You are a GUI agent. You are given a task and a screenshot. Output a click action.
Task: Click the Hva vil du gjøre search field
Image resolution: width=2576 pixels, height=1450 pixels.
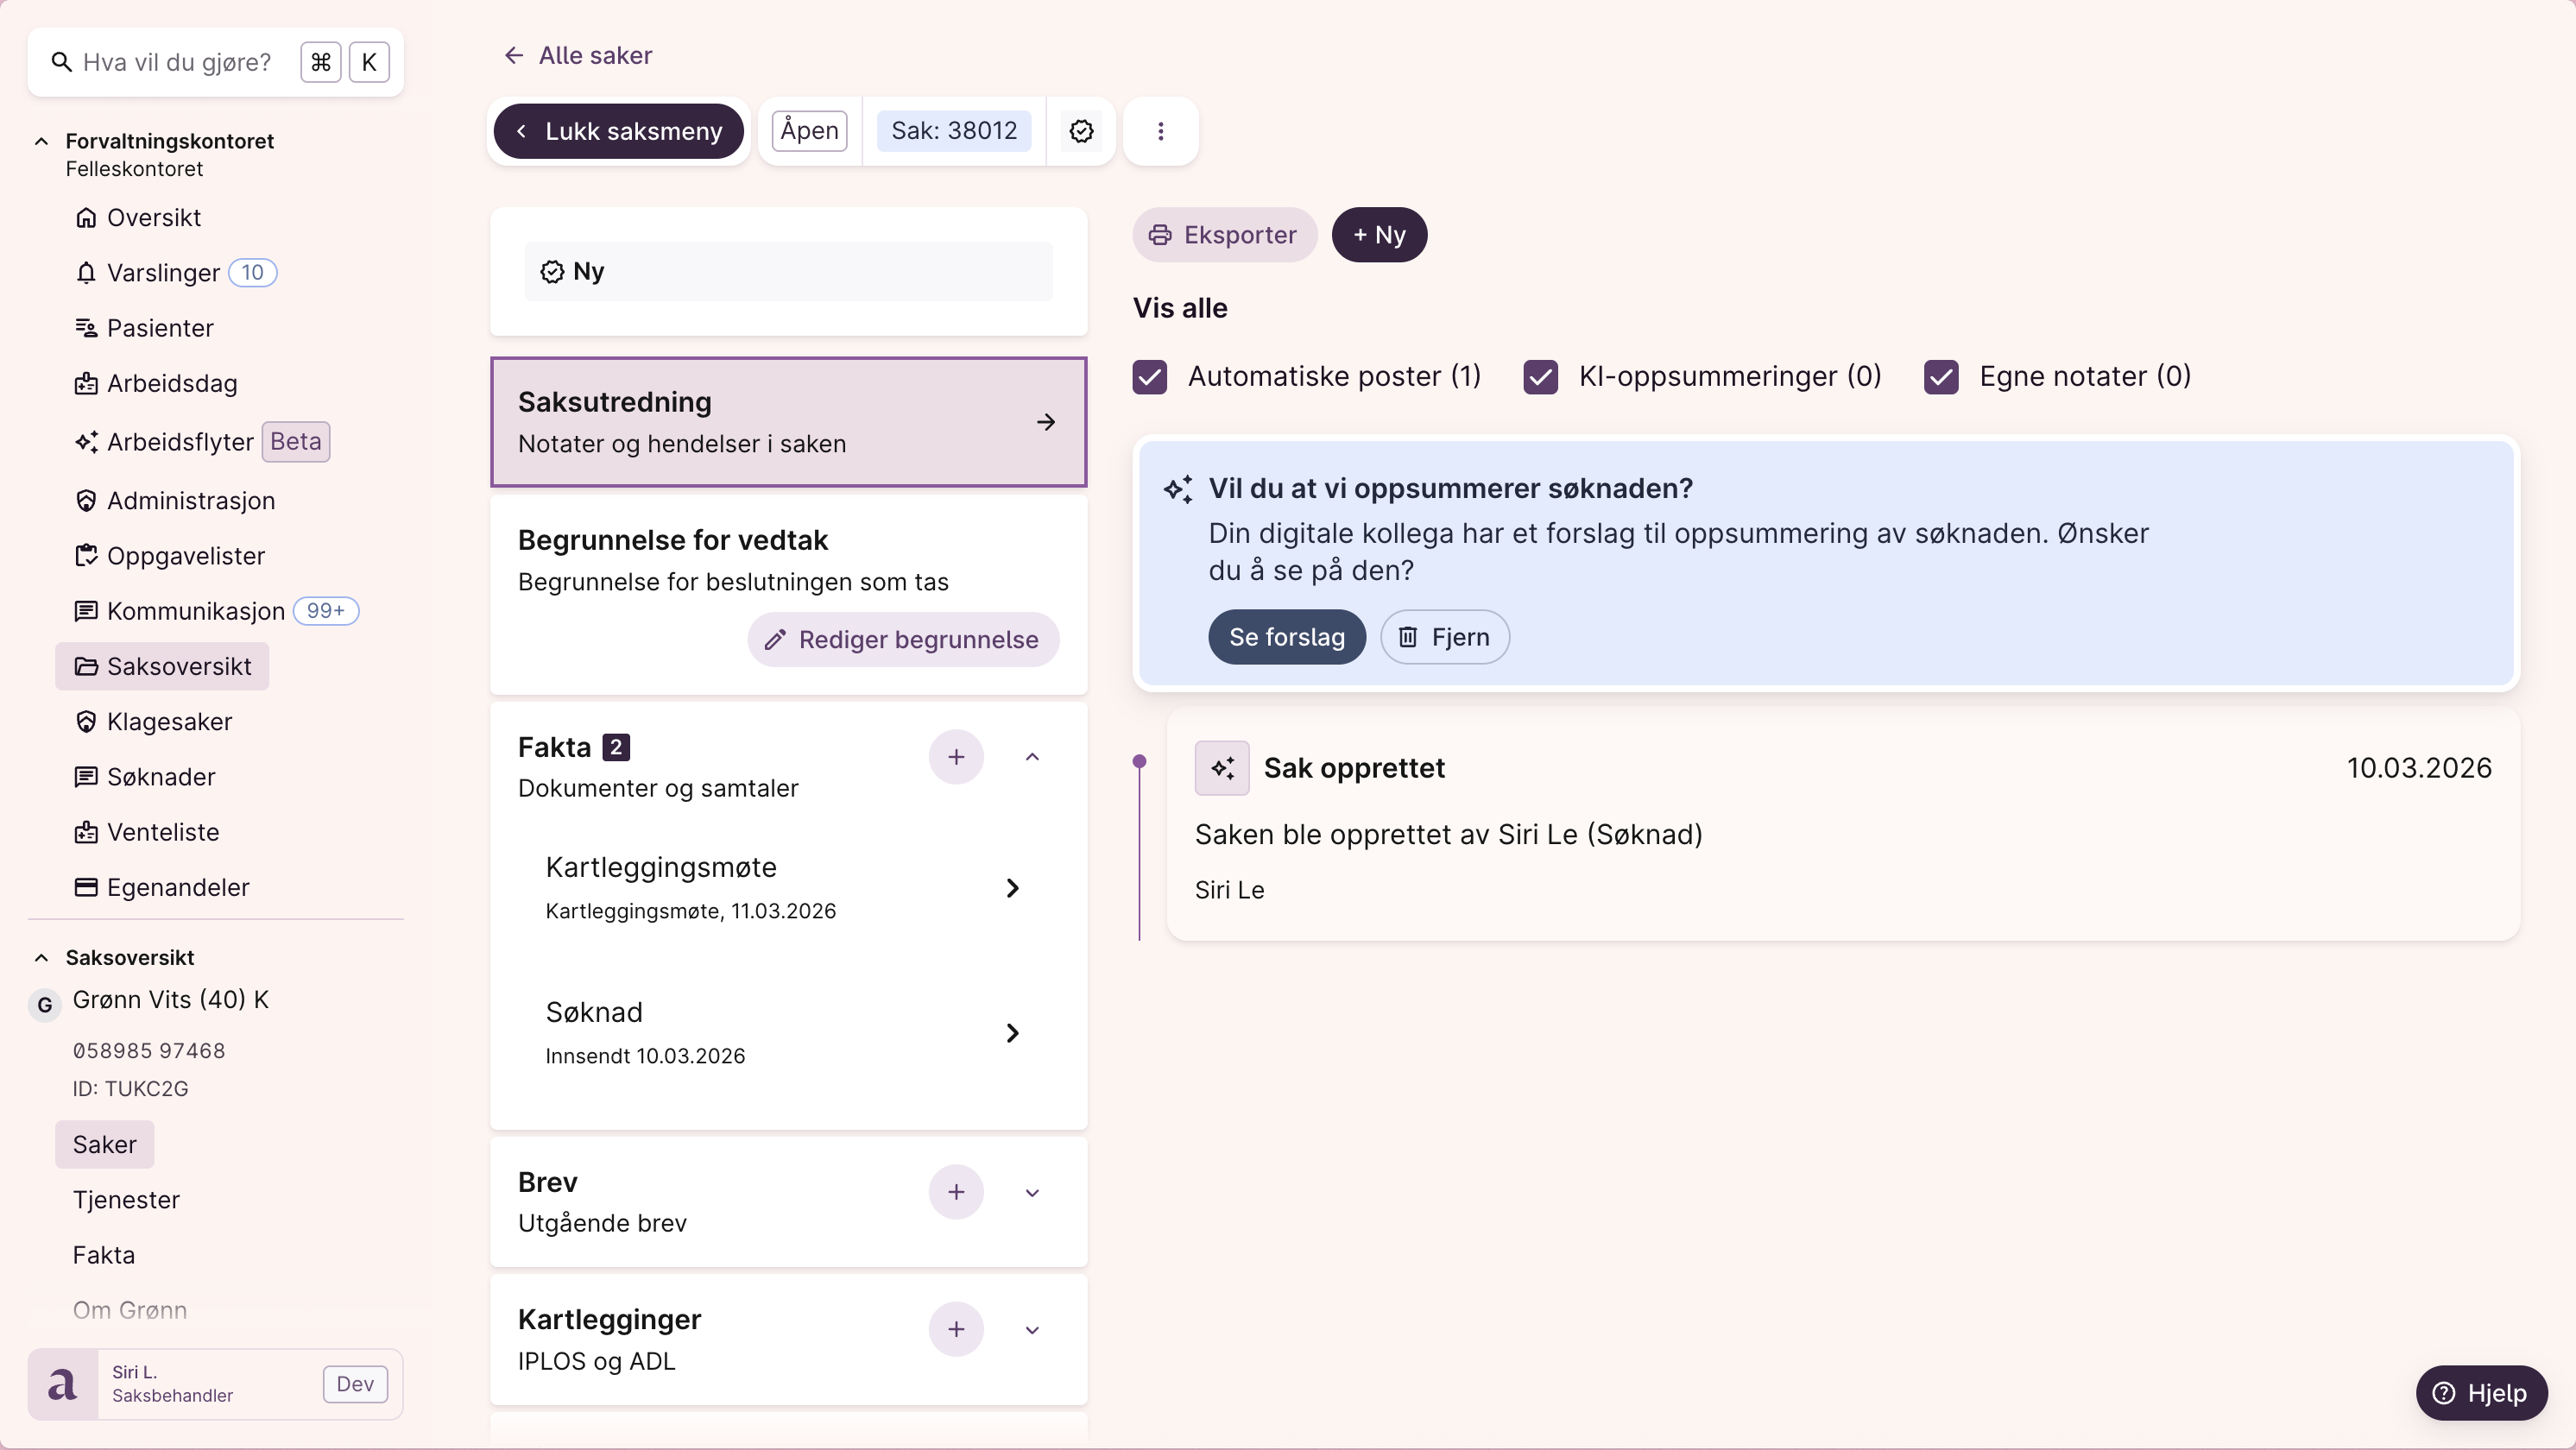tap(177, 62)
